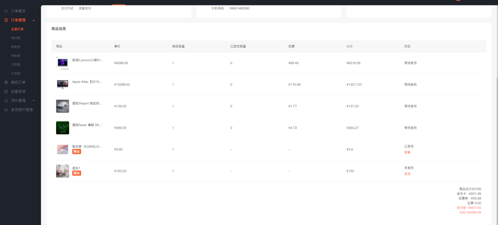Viewport: 498px width, 225px height.
Task: Click the 小计 column header
Action: [x=350, y=46]
